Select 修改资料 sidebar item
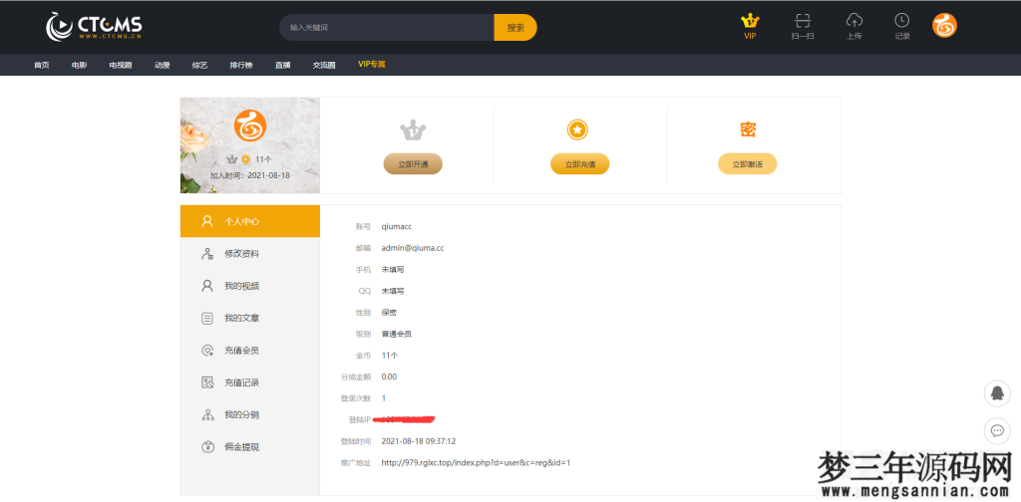1021x502 pixels. (250, 254)
